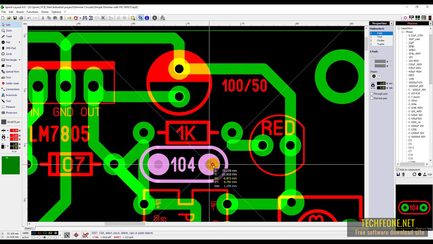The height and width of the screenshot is (244, 433).
Task: Set S1 as the active layer
Action: coord(39,237)
